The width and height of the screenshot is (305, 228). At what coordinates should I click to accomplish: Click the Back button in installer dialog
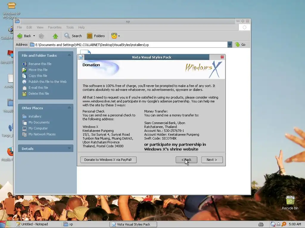186,160
